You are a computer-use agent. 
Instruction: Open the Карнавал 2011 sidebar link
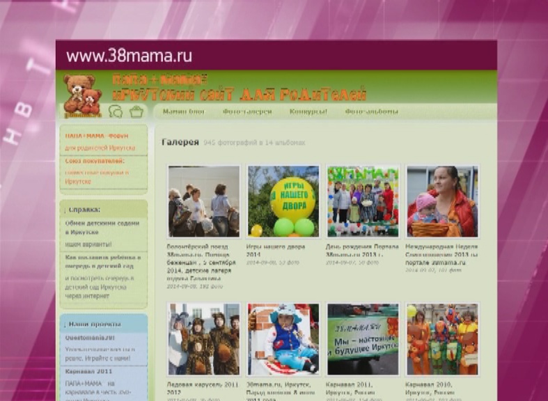[88, 371]
